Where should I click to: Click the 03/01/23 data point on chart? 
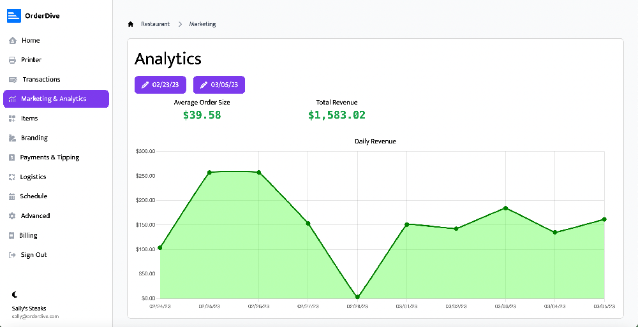(x=407, y=224)
